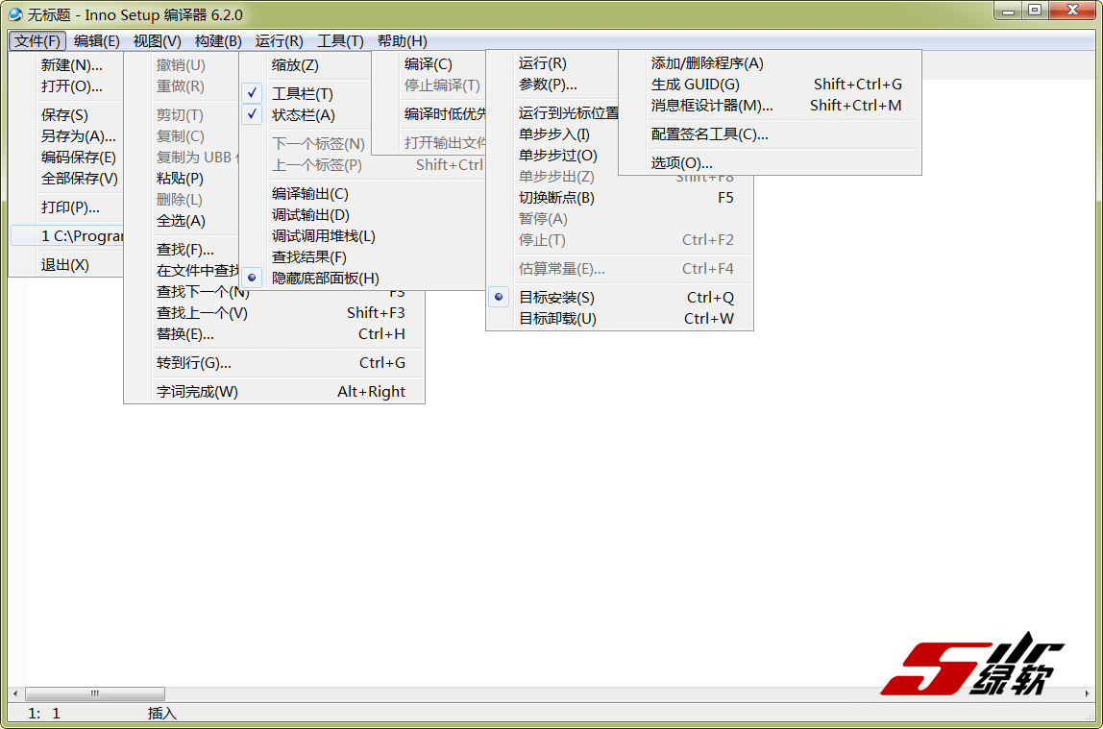Click 退出(X) to quit
Viewport: 1103px width, 729px height.
(67, 264)
